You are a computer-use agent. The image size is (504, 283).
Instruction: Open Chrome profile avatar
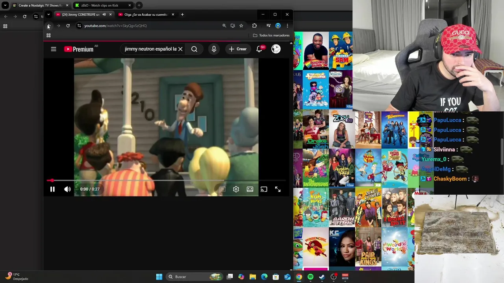[x=278, y=26]
